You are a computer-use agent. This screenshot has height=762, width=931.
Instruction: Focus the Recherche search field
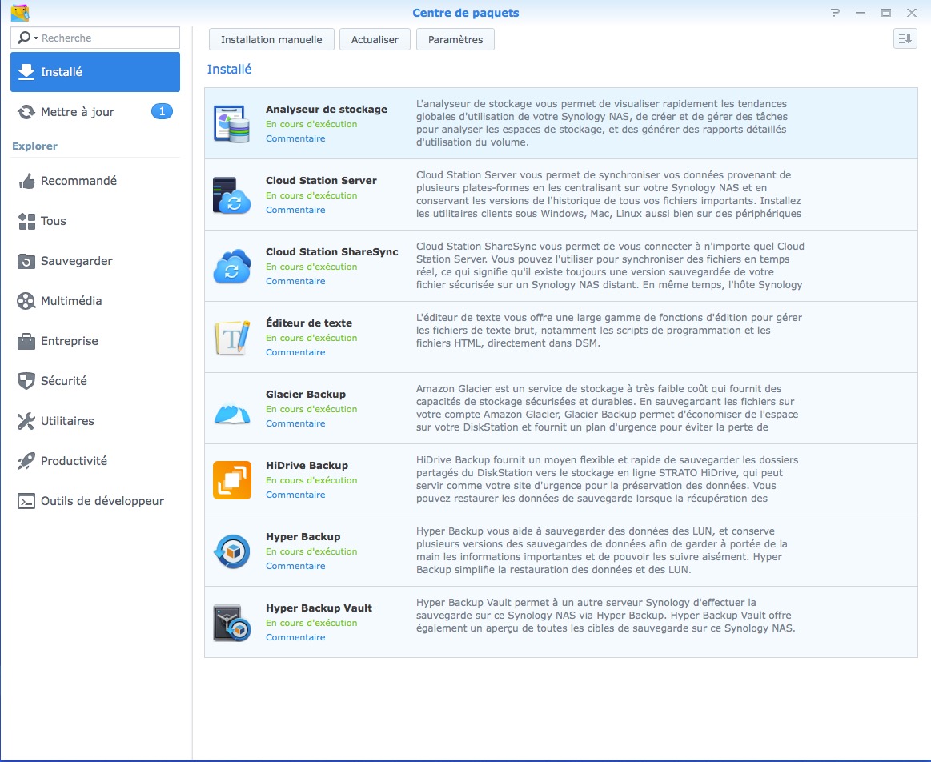coord(108,38)
